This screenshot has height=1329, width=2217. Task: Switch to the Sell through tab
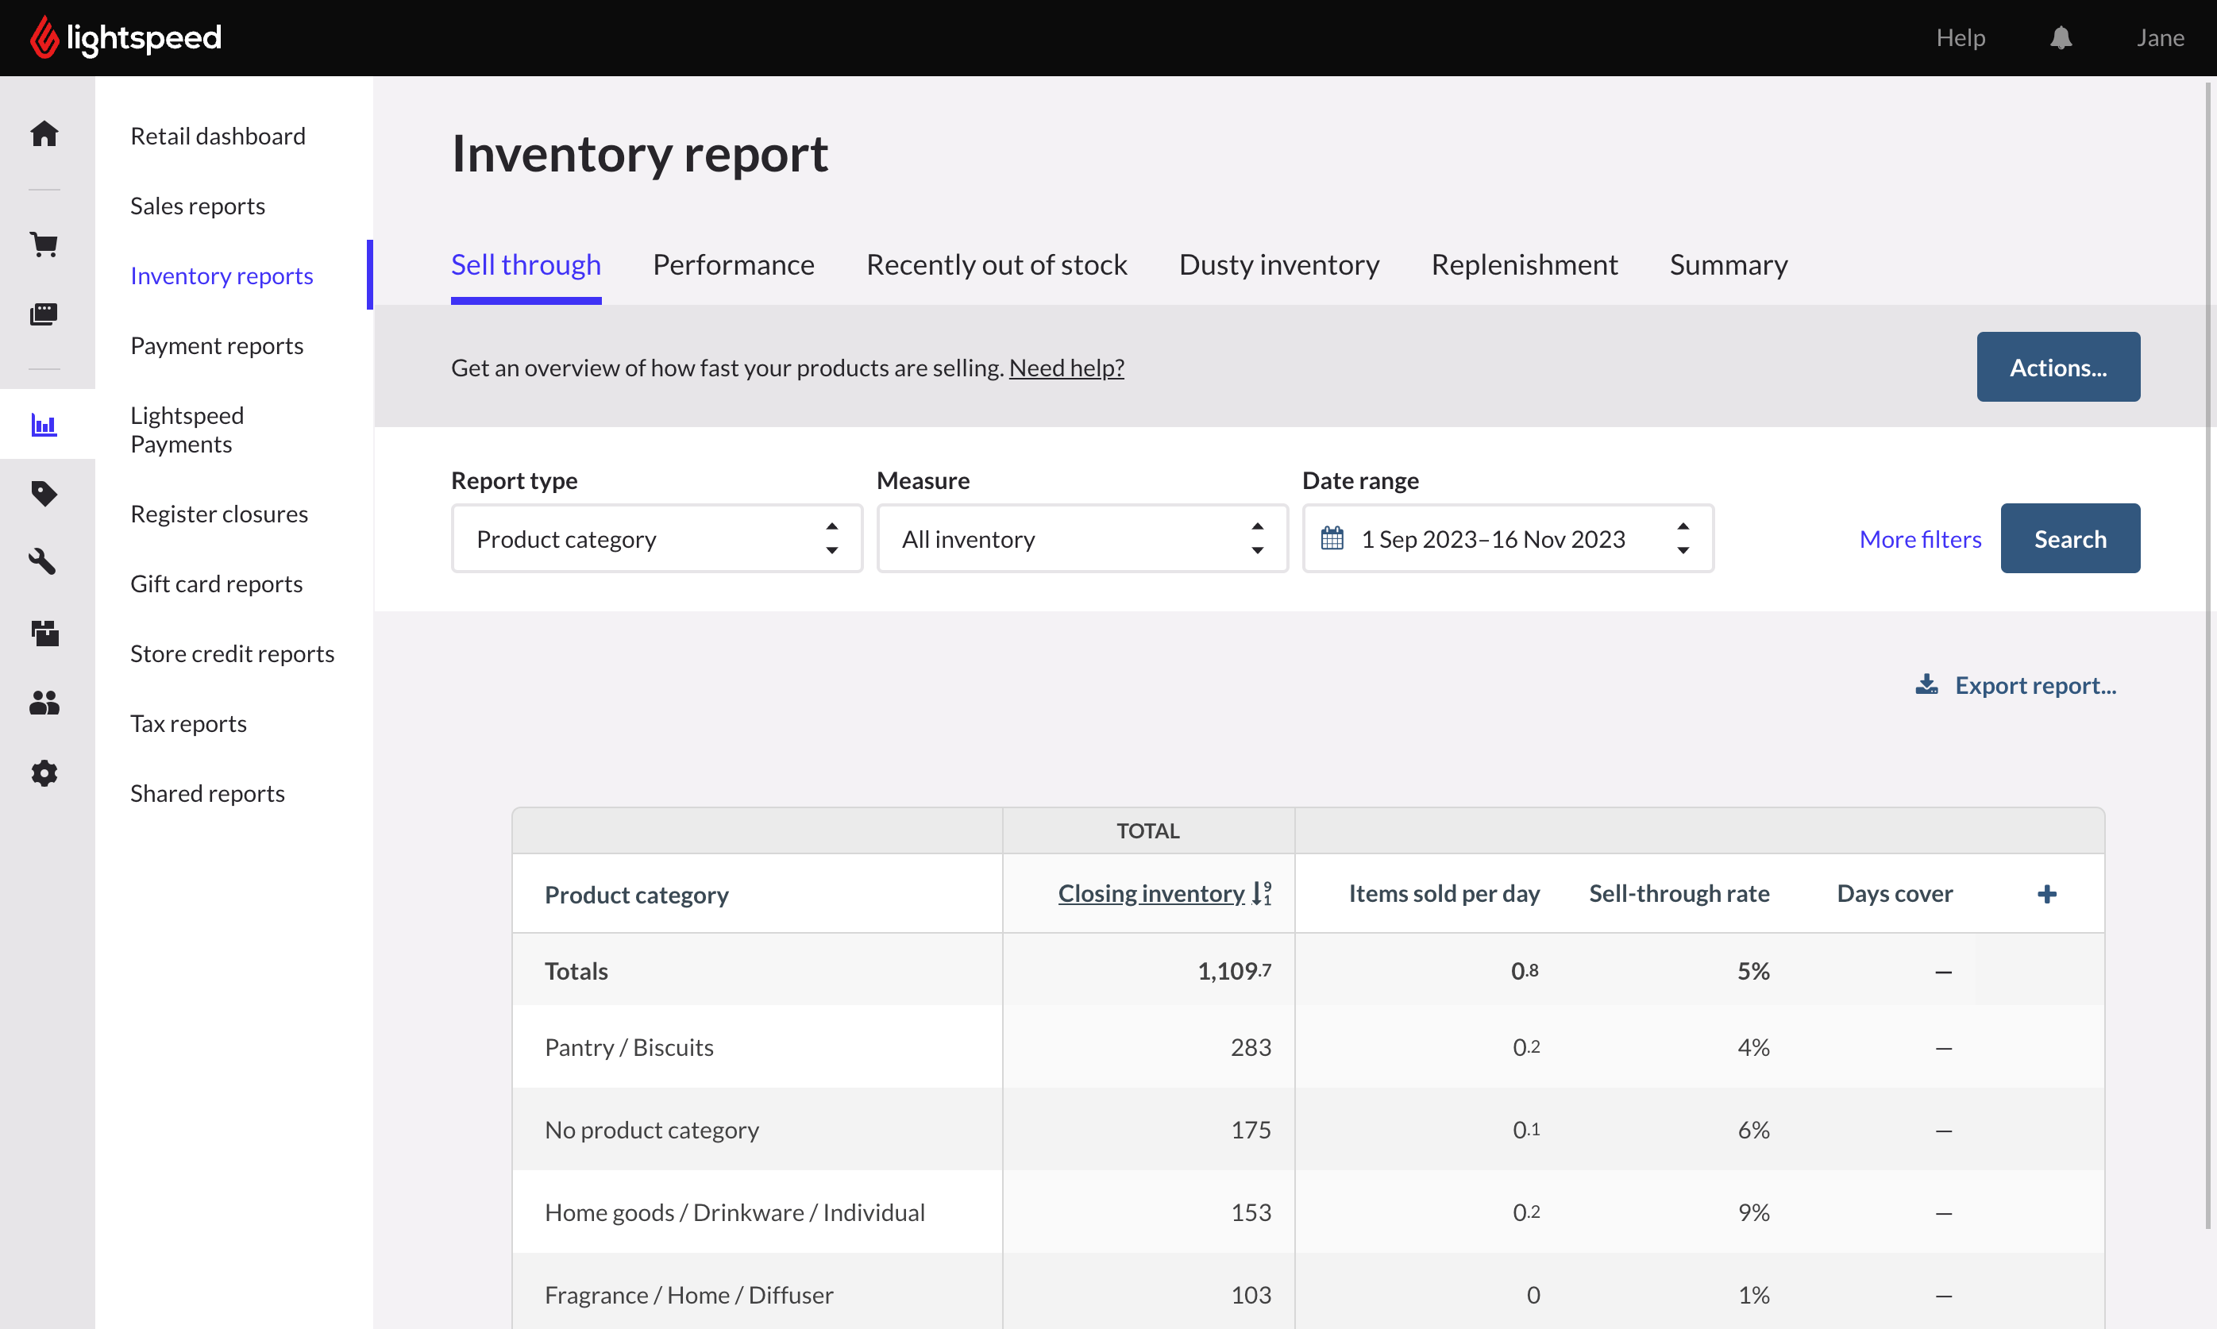click(526, 264)
